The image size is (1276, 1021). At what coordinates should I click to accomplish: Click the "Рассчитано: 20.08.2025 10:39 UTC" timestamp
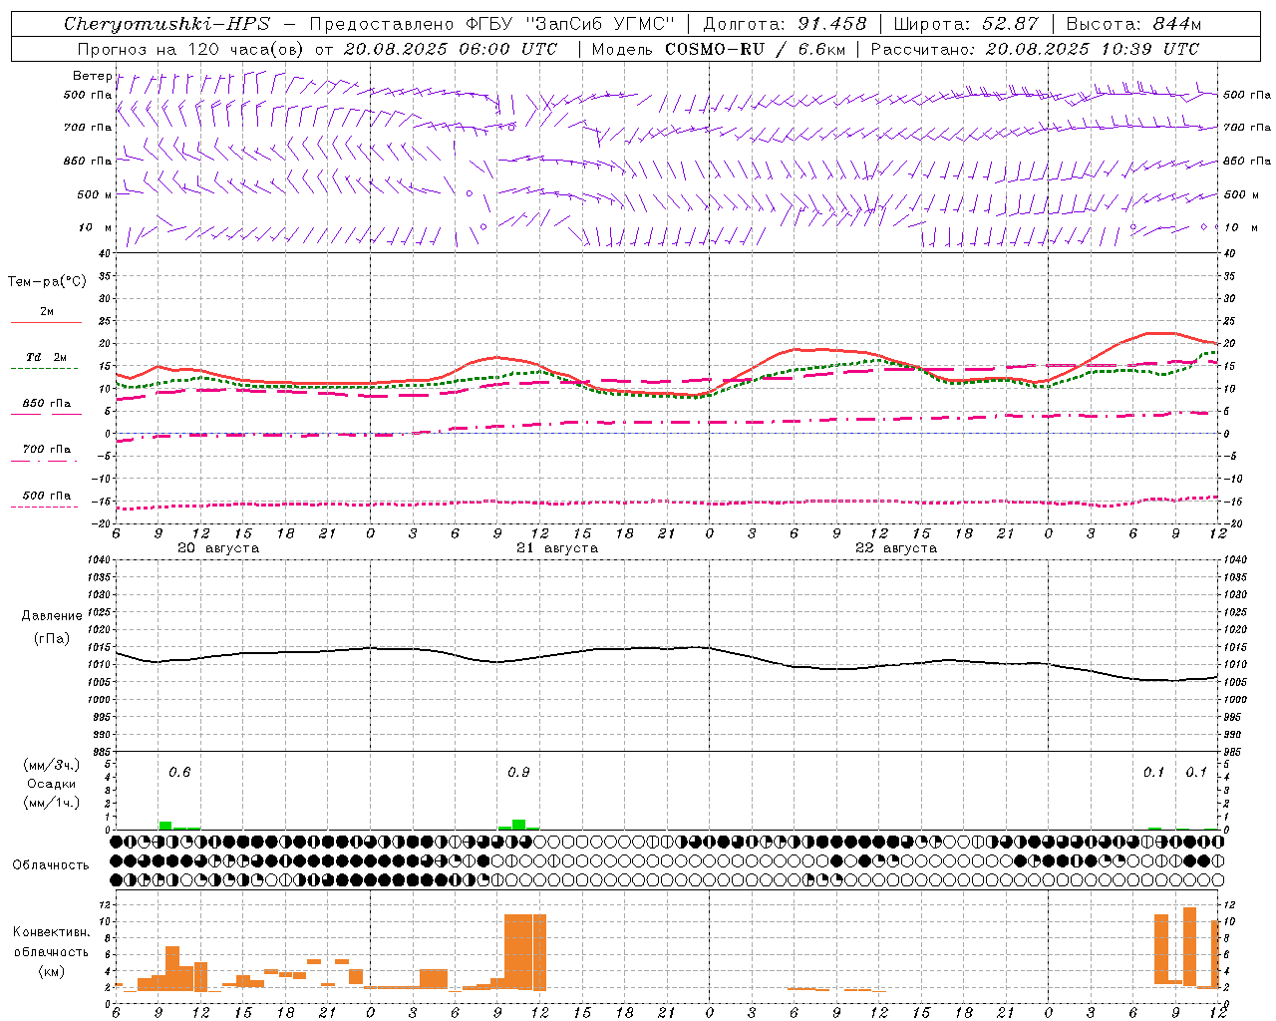pos(1035,49)
